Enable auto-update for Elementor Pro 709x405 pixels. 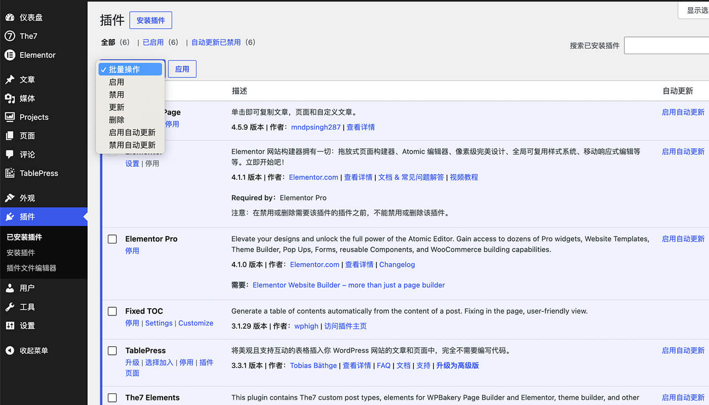[683, 239]
